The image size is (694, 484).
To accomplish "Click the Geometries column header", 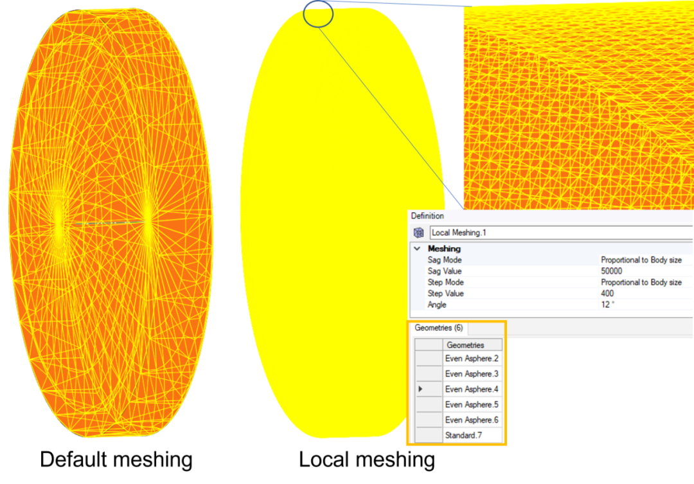I will (x=472, y=345).
